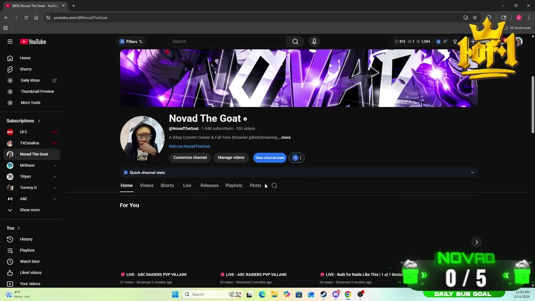Reload the page in Chrome

coord(26,18)
